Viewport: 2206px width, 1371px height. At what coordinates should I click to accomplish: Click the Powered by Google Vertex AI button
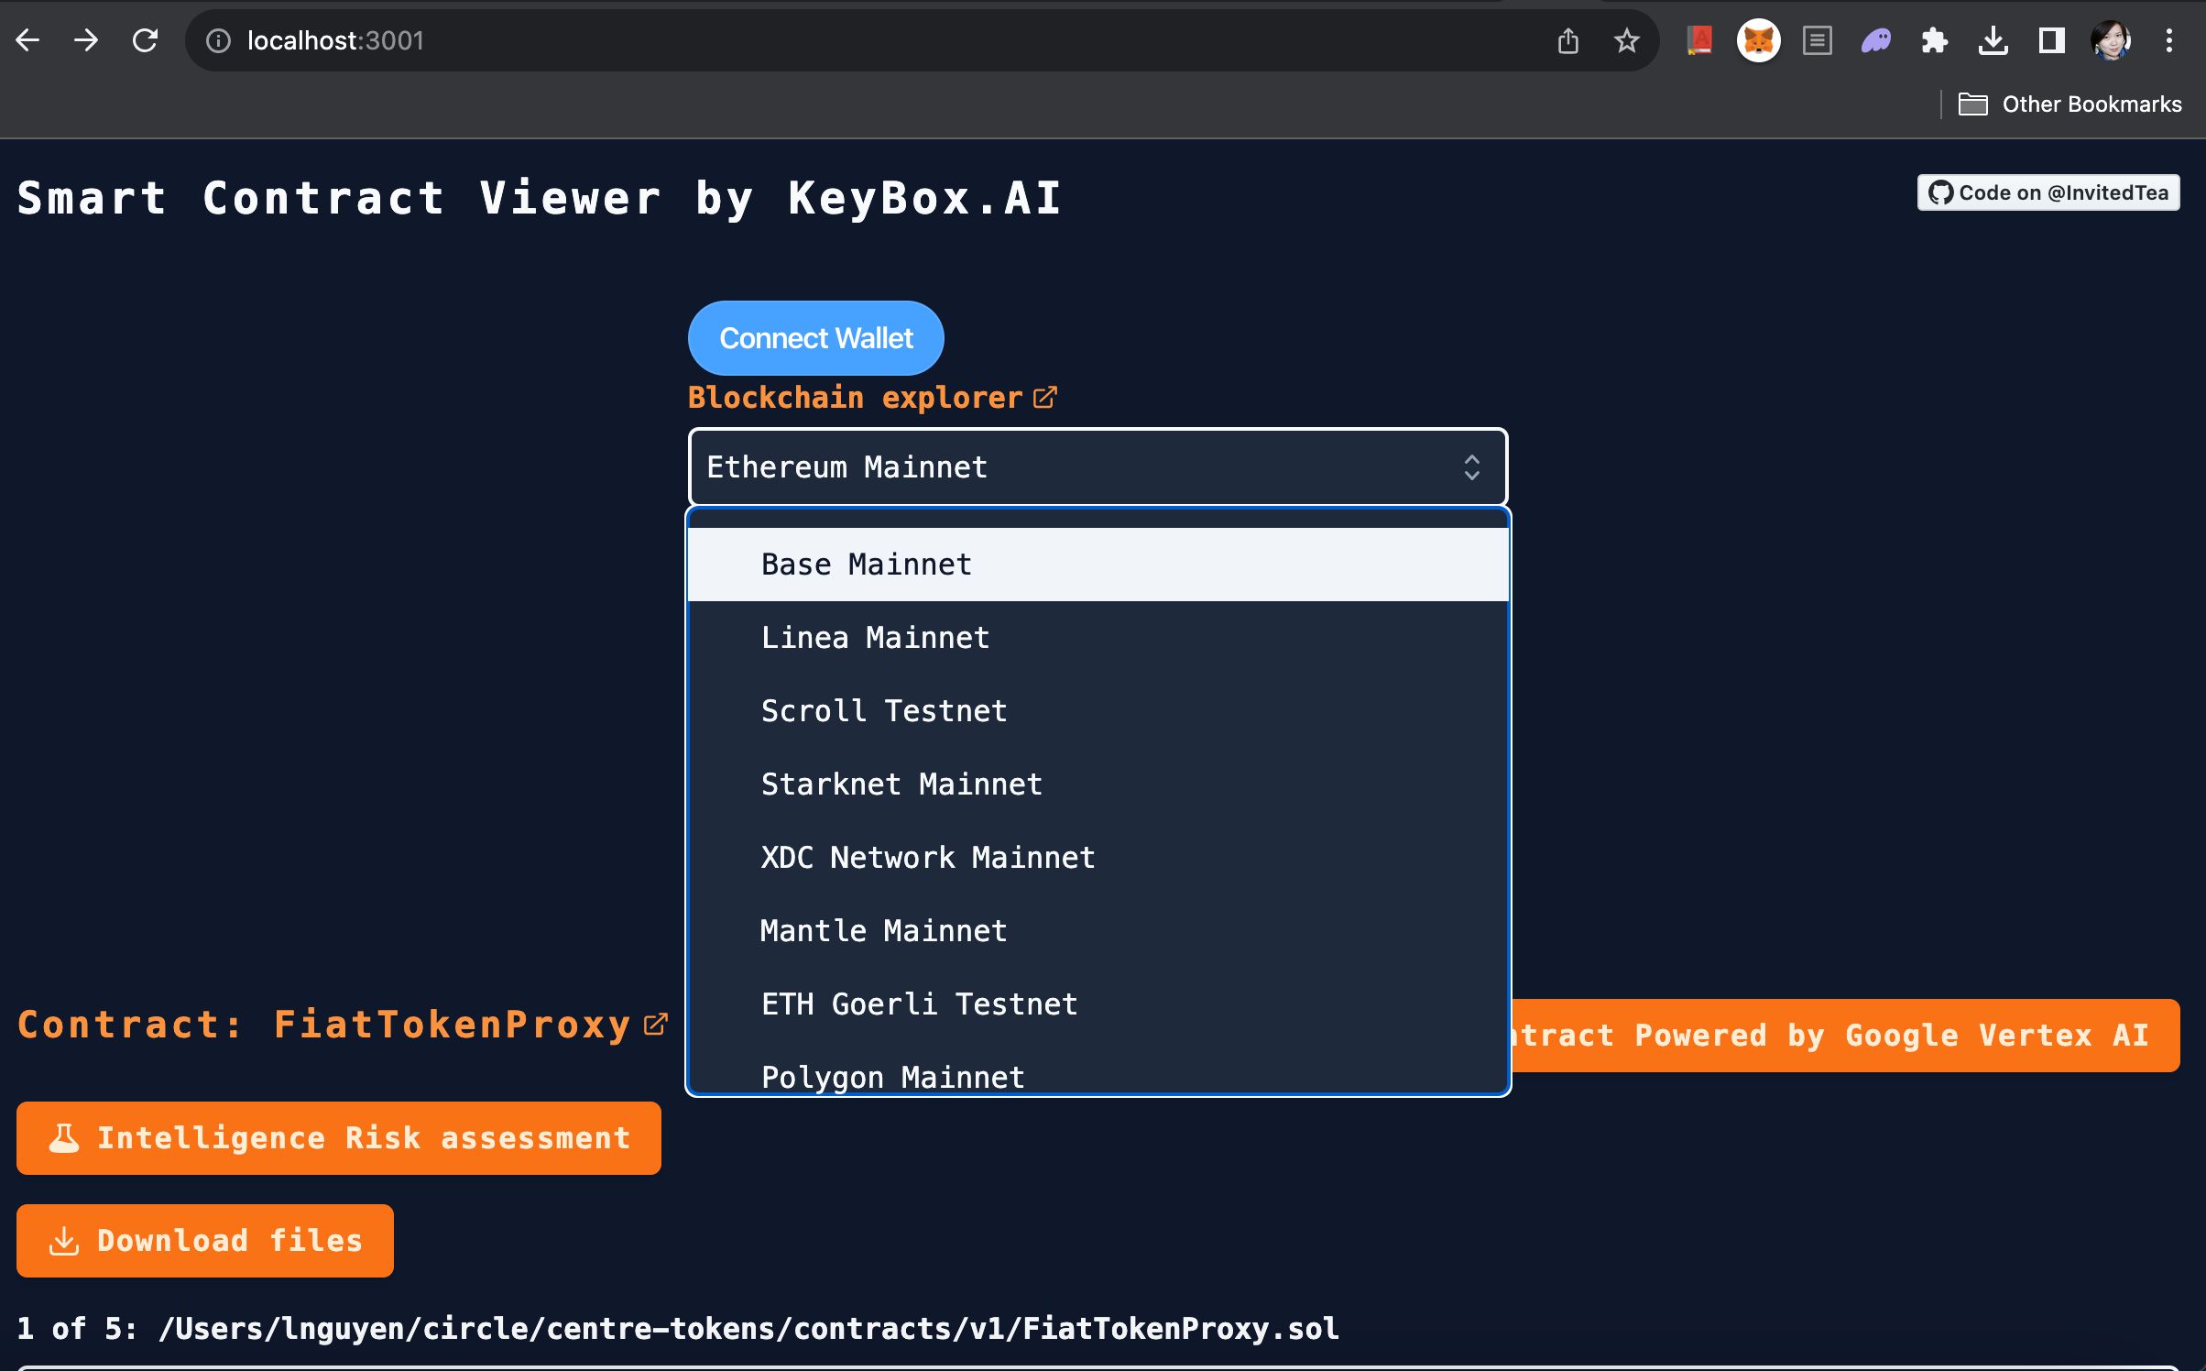[1845, 1036]
